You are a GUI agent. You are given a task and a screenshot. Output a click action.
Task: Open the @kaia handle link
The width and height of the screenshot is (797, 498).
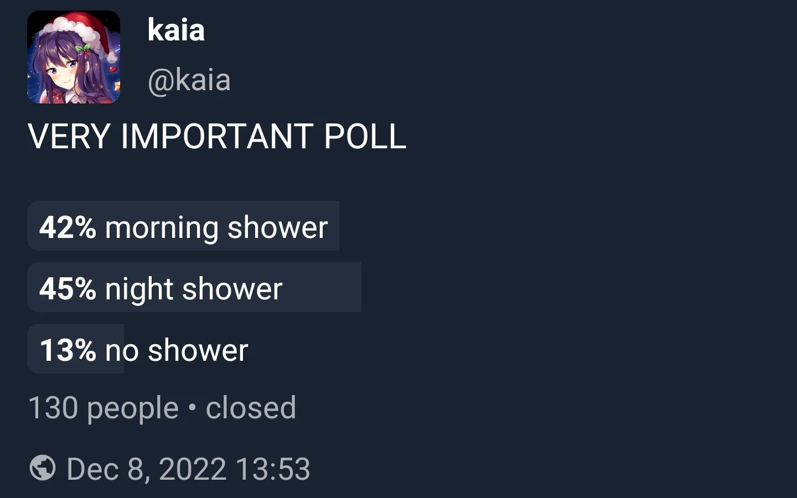189,80
